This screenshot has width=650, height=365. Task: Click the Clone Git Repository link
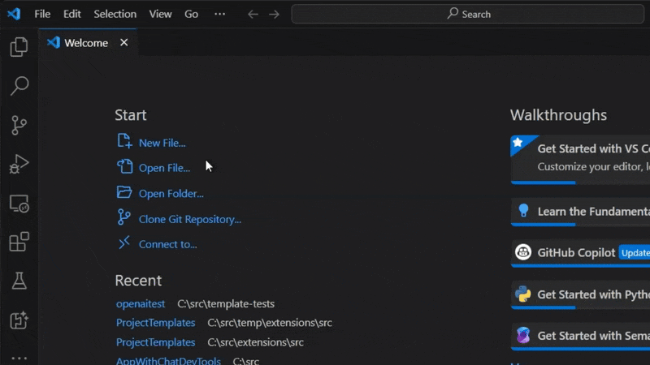[x=189, y=219]
